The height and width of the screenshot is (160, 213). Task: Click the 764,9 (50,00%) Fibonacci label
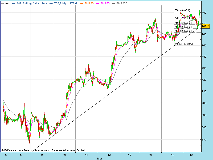click(183, 27)
